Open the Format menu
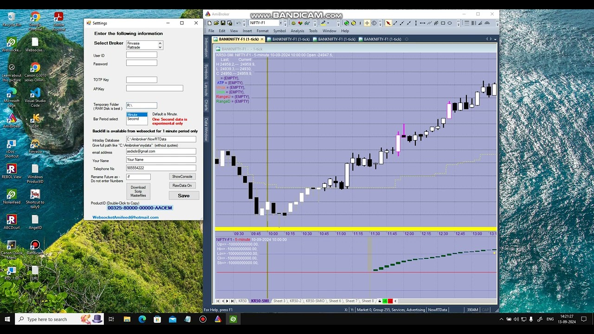Image resolution: width=594 pixels, height=334 pixels. [x=262, y=31]
